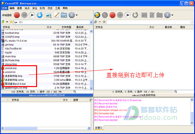Open the 文件 menu
Viewport: 195px width, 134px height.
pyautogui.click(x=5, y=8)
